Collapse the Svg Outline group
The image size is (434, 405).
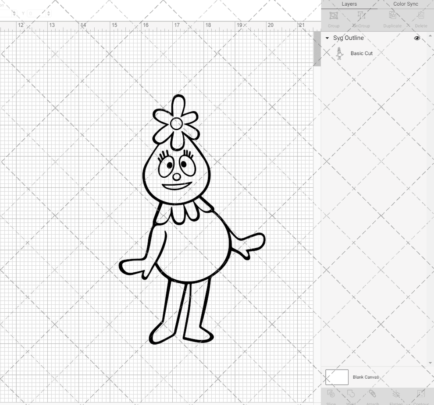[x=326, y=38]
